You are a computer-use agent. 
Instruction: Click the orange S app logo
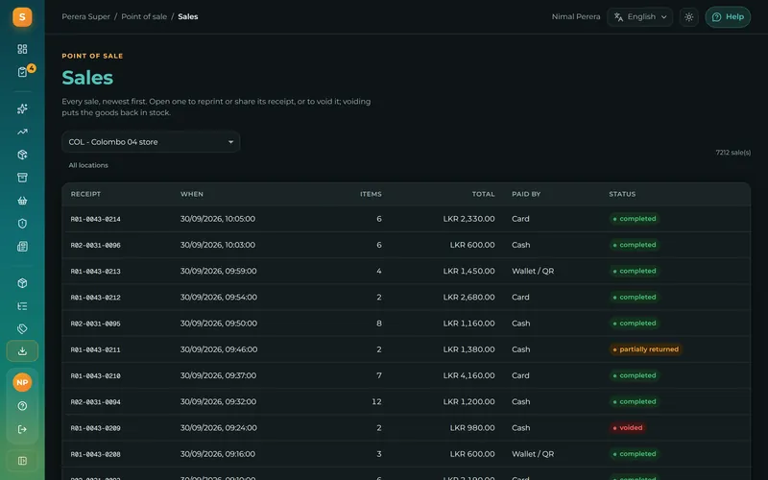point(22,17)
